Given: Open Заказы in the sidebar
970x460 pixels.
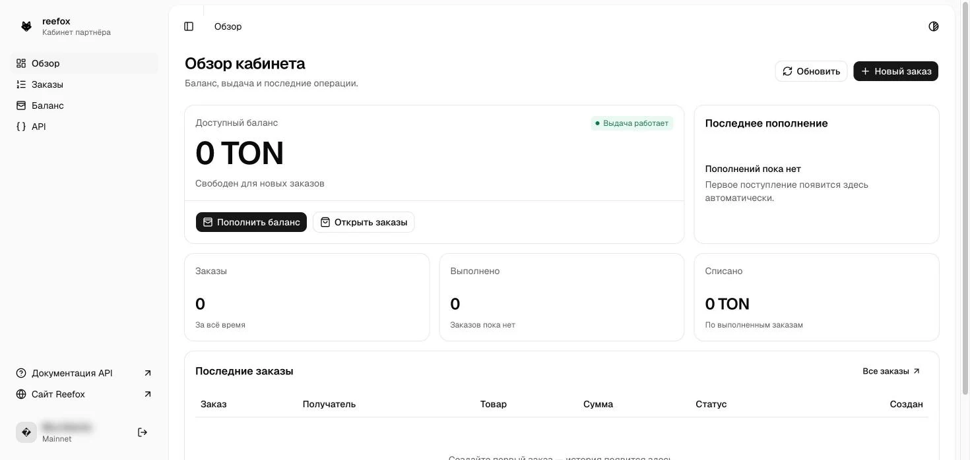Looking at the screenshot, I should coord(84,84).
